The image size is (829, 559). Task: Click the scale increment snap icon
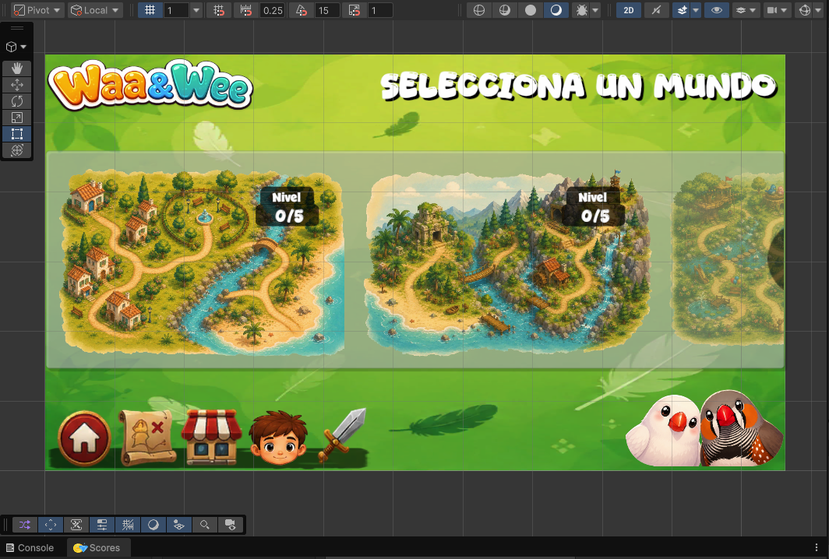355,10
